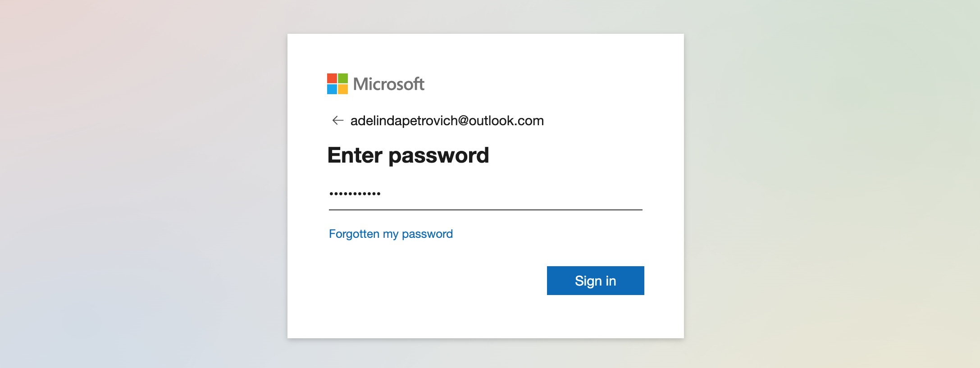This screenshot has width=980, height=368.
Task: Click the word "password" in the blue link
Action: tap(427, 234)
